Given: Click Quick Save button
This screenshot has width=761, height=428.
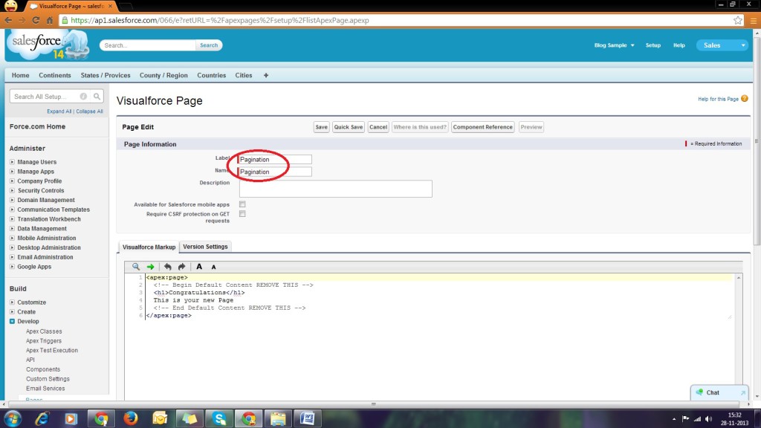Looking at the screenshot, I should (349, 127).
